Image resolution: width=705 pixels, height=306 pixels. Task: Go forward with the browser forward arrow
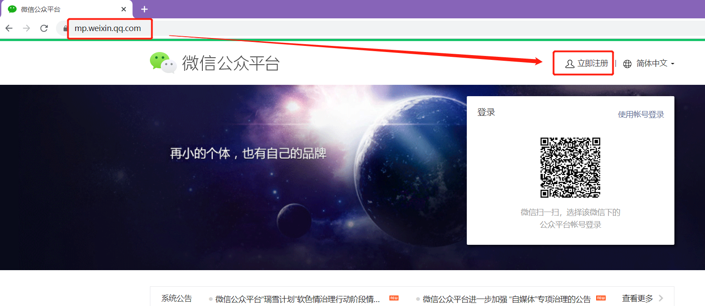point(27,28)
